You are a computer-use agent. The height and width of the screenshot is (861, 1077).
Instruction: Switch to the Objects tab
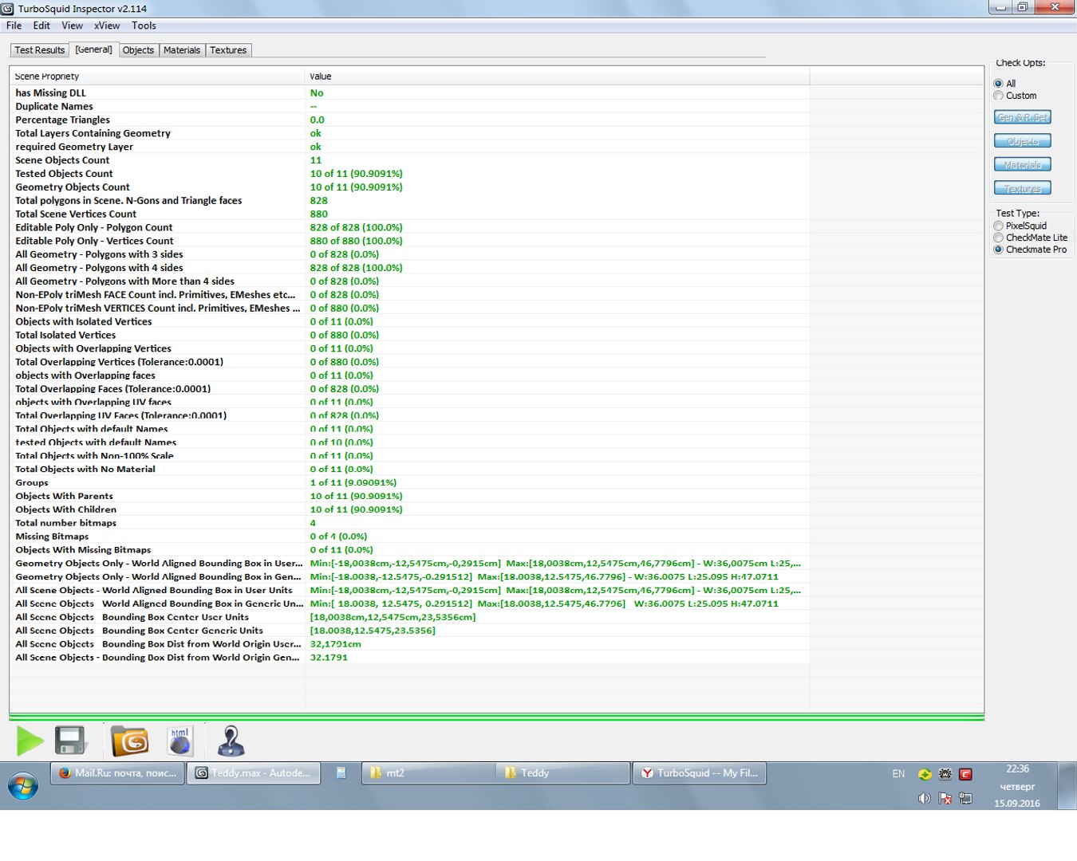tap(138, 50)
